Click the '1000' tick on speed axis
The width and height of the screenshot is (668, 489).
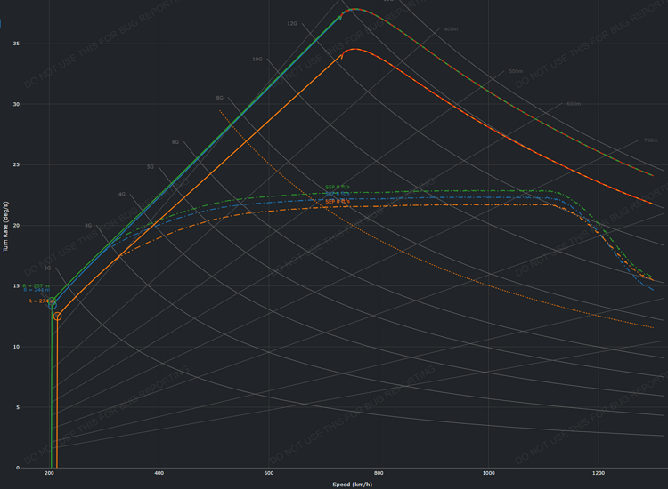(x=489, y=473)
